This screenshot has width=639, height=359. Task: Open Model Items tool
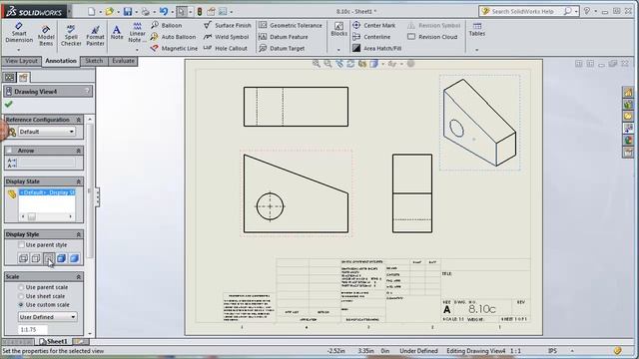[46, 35]
